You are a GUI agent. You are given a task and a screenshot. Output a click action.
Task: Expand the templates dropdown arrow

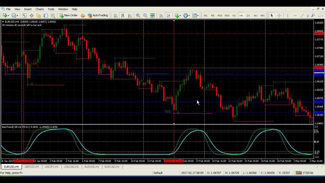[x=198, y=16]
